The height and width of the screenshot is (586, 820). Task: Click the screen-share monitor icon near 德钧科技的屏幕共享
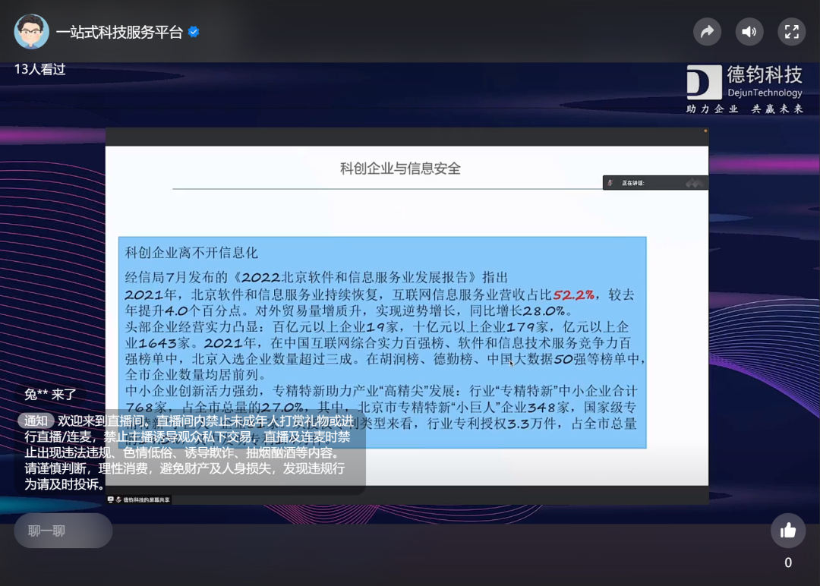point(109,499)
